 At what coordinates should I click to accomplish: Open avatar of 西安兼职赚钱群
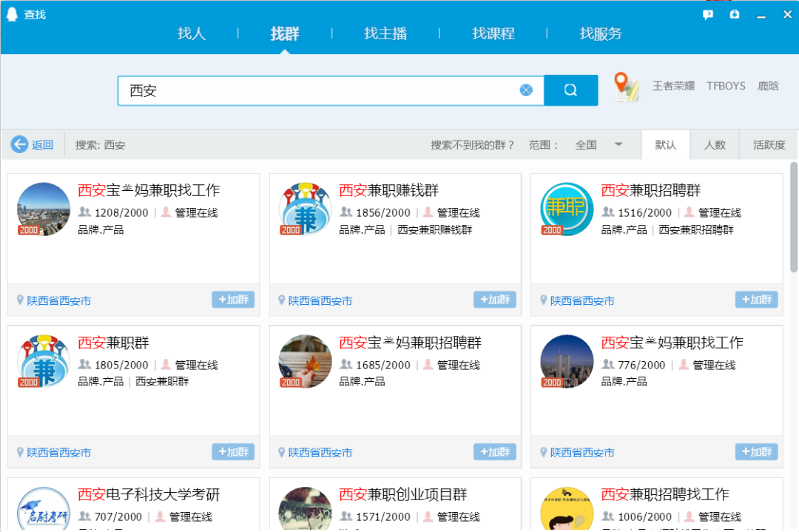coord(305,209)
